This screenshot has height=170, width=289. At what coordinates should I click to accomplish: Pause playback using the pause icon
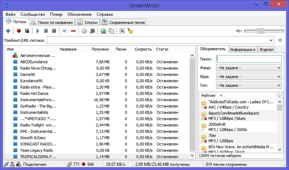point(46,31)
